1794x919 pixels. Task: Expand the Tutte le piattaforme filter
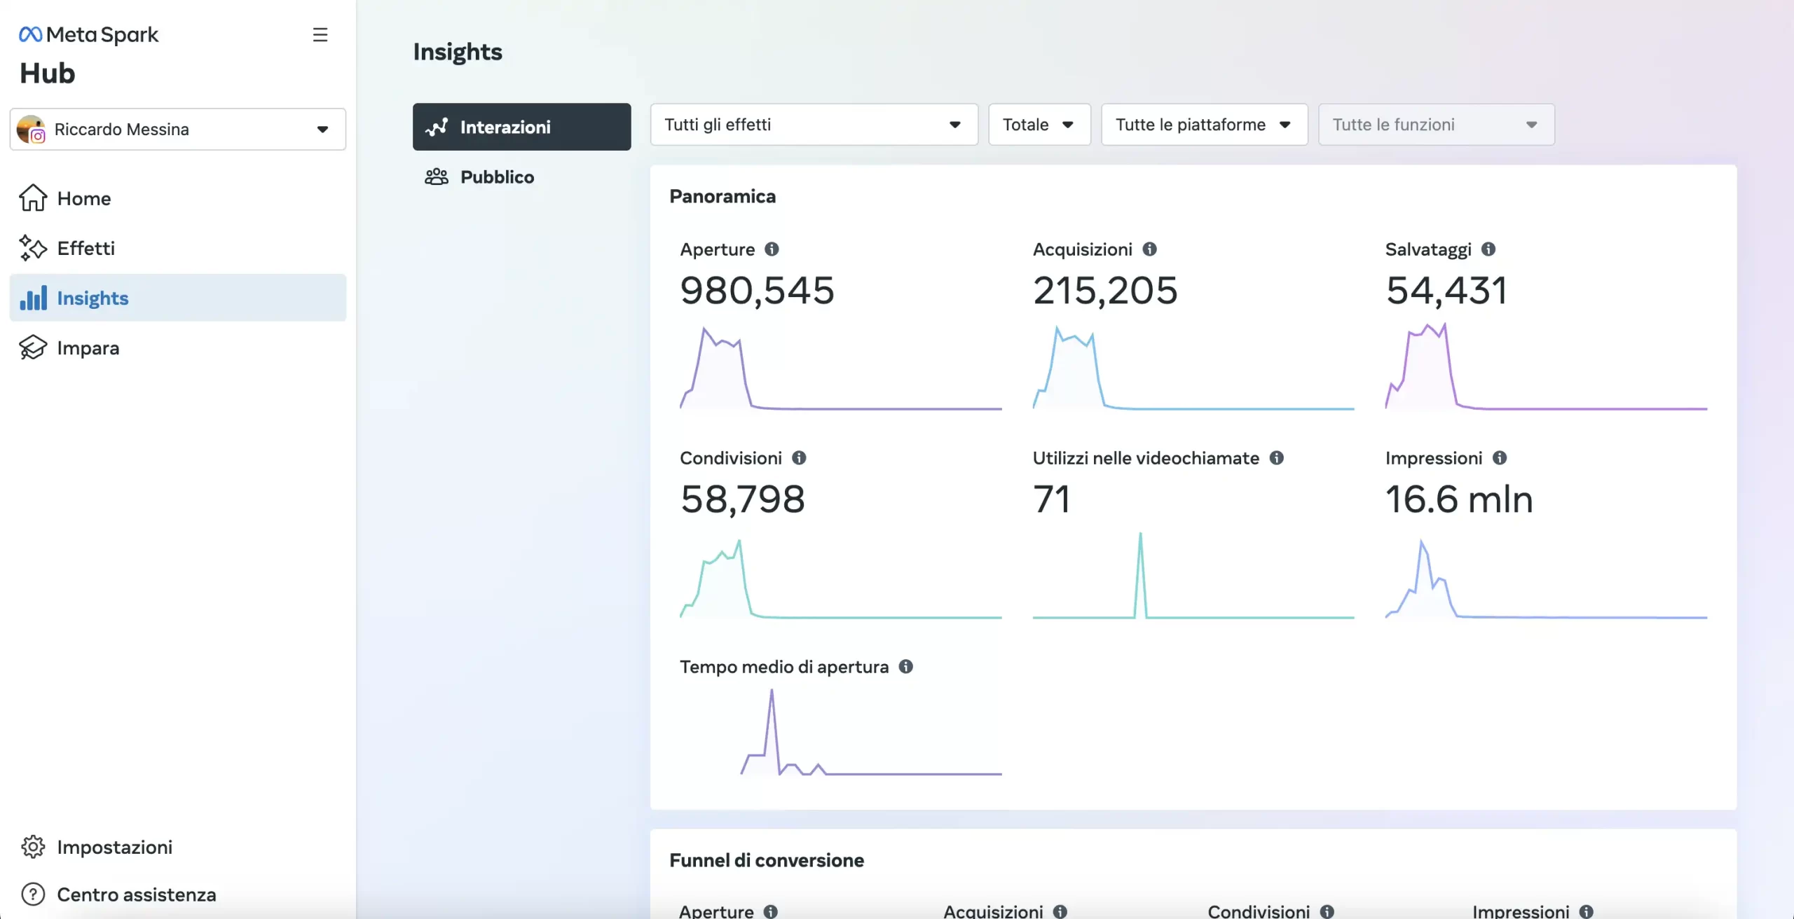click(1203, 125)
